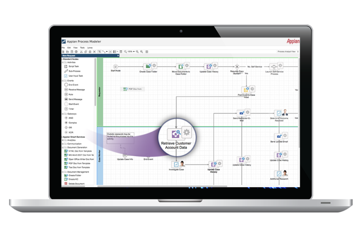Viewport: 364px width, 229px height.
Task: Open the View menu
Action: [75, 48]
